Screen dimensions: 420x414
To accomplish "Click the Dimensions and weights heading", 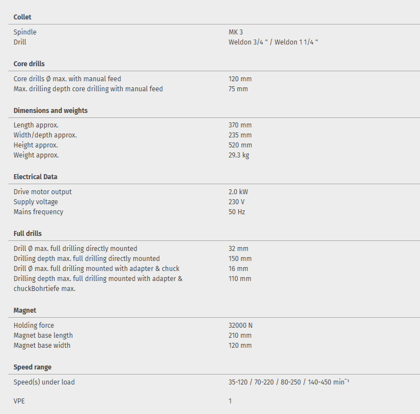I will [50, 111].
